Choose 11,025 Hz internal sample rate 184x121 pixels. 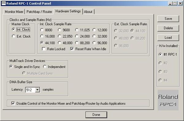(82, 30)
